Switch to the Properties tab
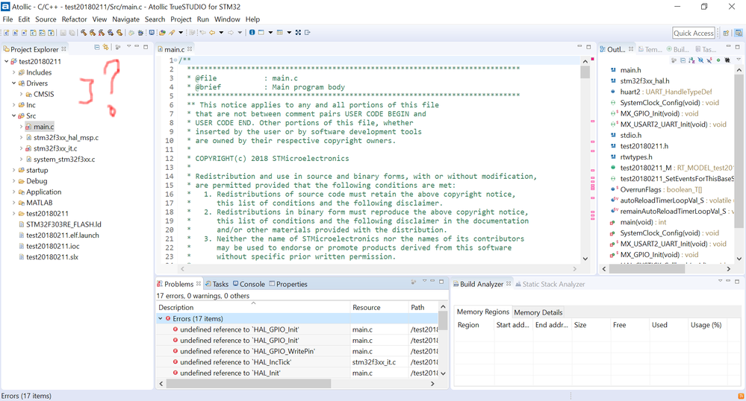 (288, 284)
